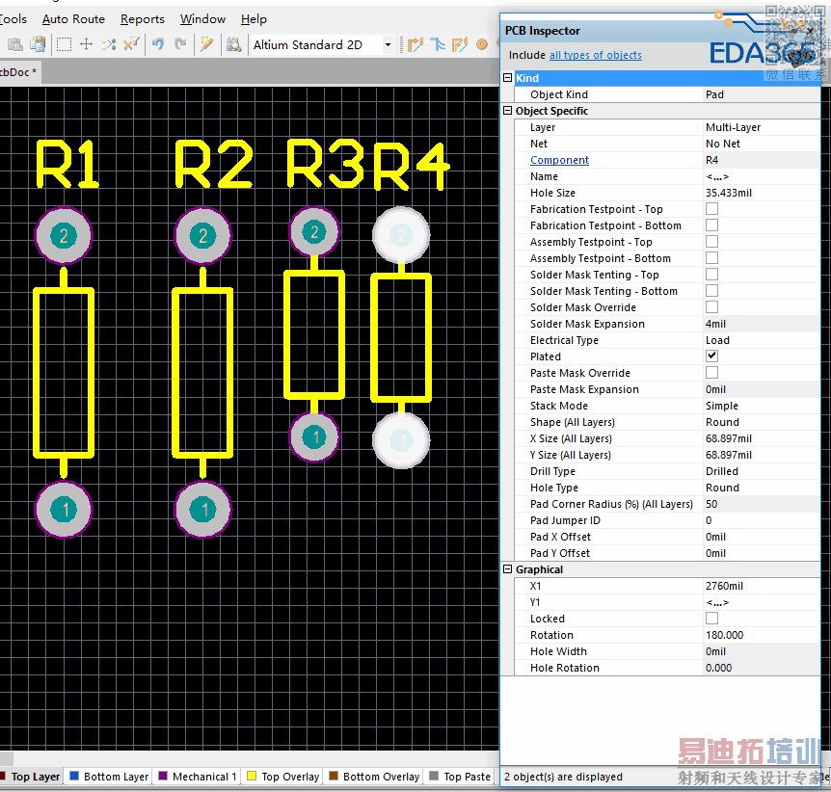Enable Fabrication Testpoint - Top checkbox
The width and height of the screenshot is (831, 792).
711,209
